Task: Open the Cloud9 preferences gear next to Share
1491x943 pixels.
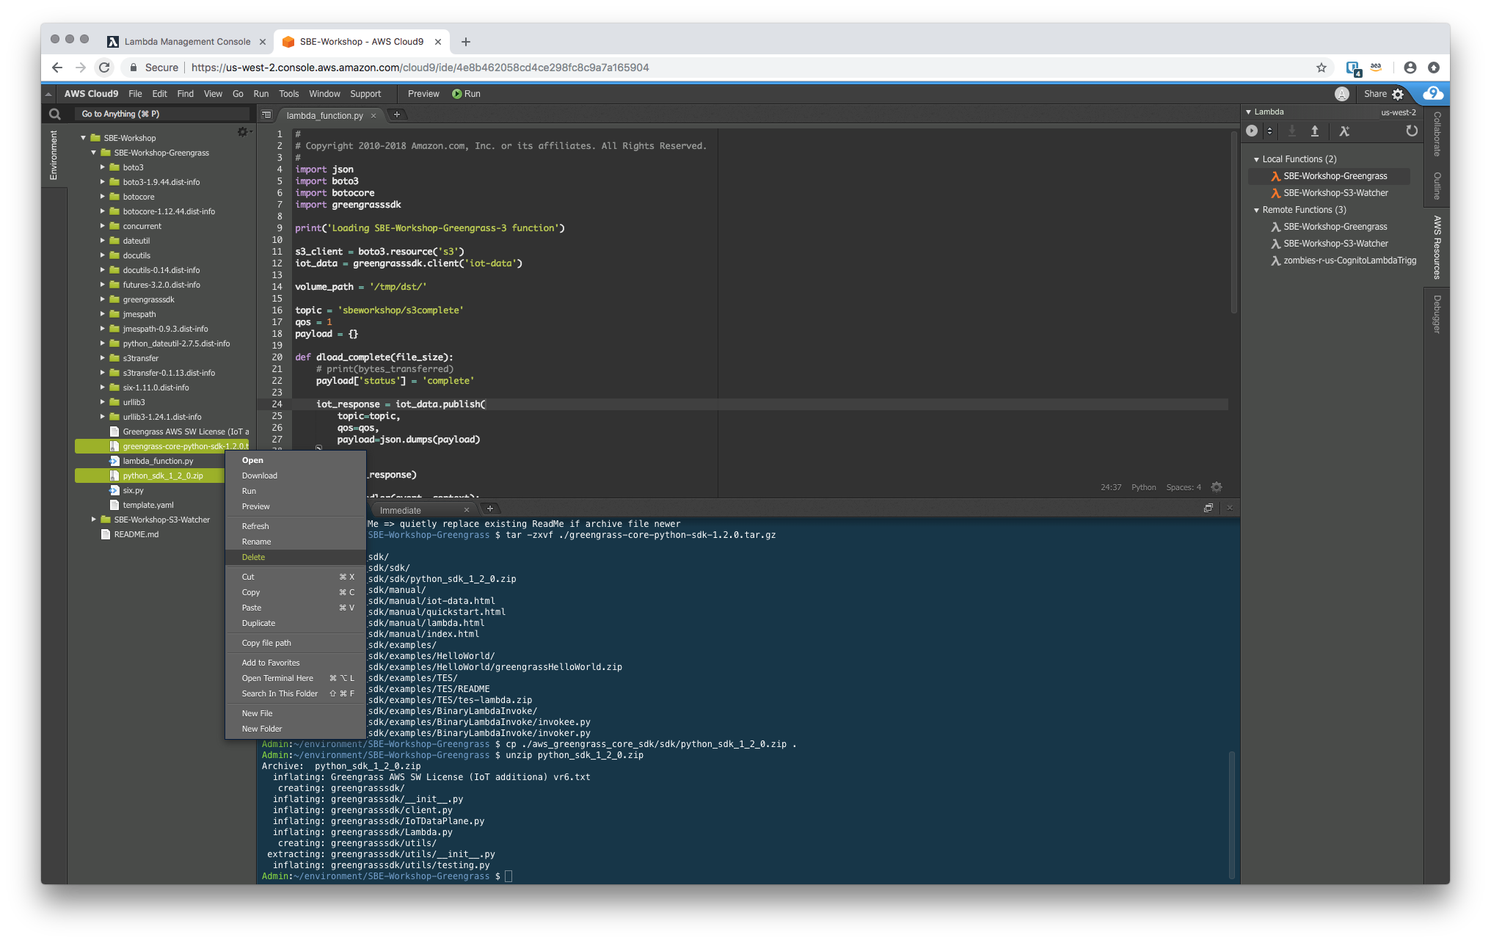Action: click(1398, 94)
